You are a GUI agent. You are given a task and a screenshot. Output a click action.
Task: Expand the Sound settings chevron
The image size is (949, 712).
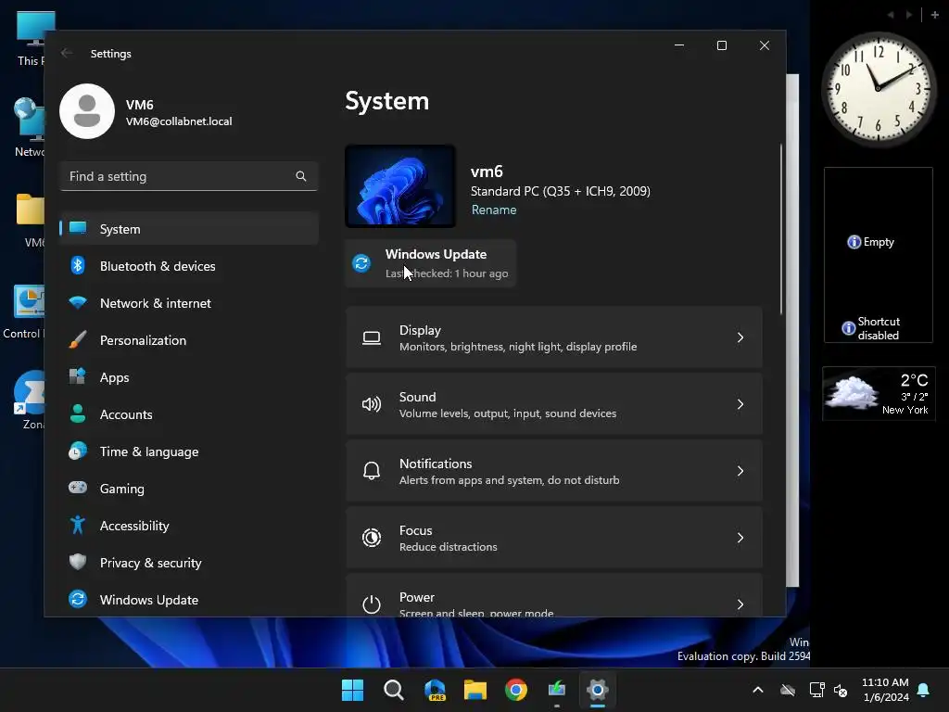click(x=740, y=404)
